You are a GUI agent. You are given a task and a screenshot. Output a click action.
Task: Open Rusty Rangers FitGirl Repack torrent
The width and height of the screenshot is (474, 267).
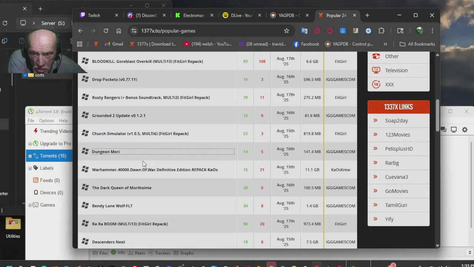(151, 98)
